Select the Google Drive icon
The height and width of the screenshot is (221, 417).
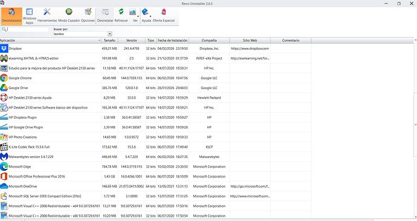point(4,88)
